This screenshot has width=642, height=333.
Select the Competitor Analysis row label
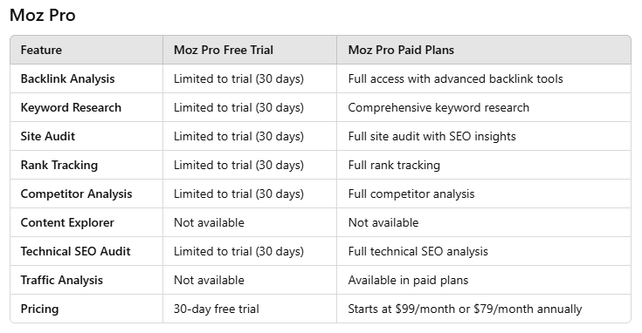point(77,194)
